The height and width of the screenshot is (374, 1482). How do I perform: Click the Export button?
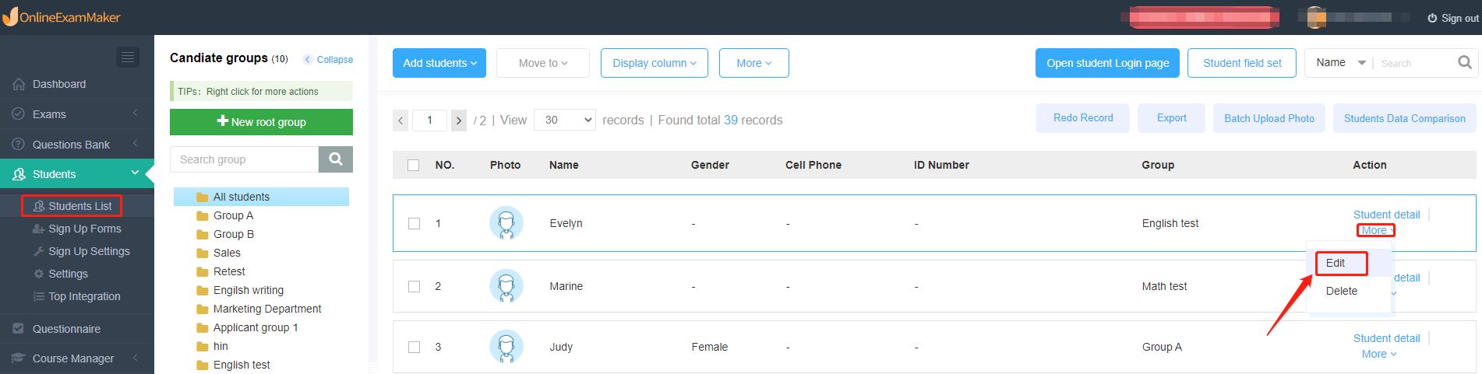(x=1171, y=118)
